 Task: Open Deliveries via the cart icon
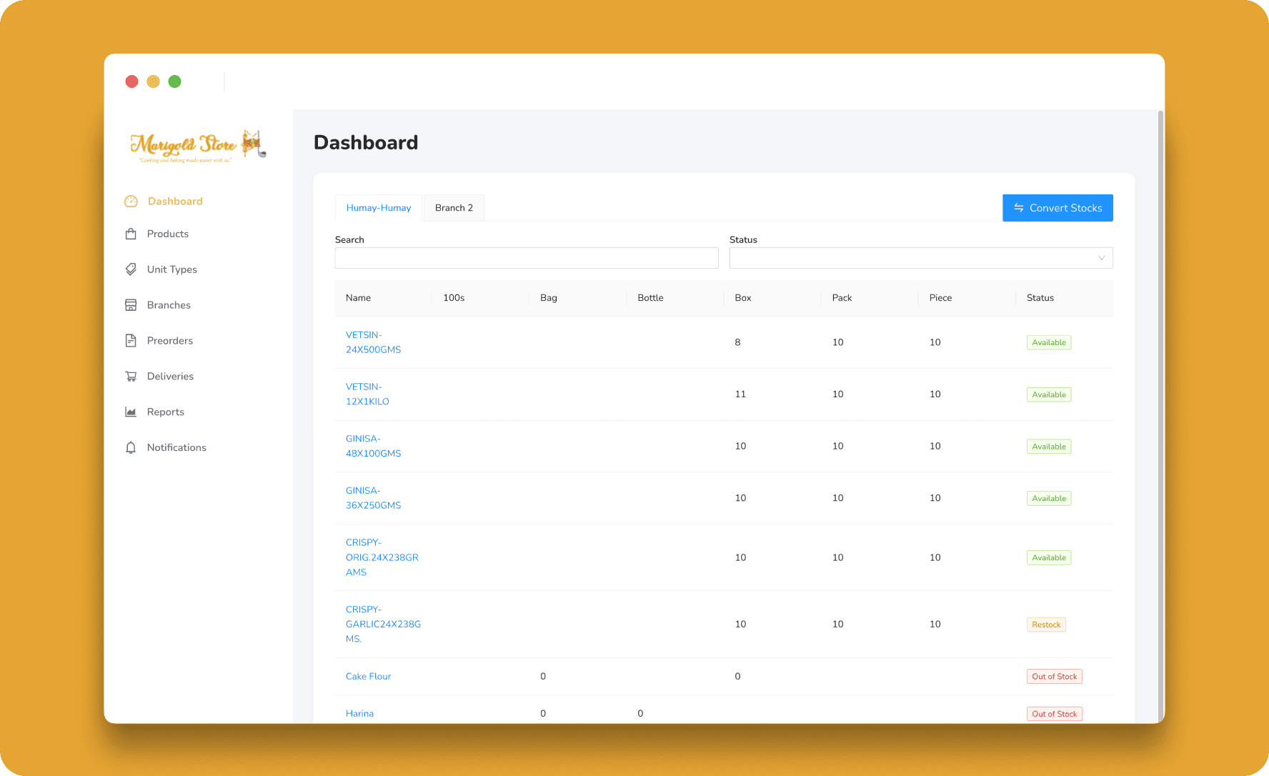(131, 376)
